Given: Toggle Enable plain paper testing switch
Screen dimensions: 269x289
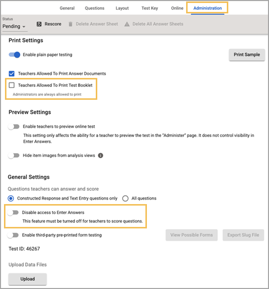Looking at the screenshot, I should pos(14,55).
